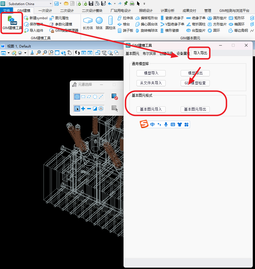Open the rotate view dropdown
Viewport: 255px width, 269px height.
click(64, 53)
